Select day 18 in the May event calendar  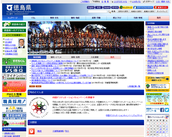click(160, 129)
